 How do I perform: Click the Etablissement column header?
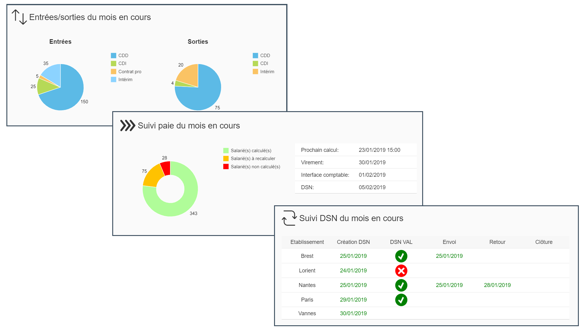click(307, 242)
